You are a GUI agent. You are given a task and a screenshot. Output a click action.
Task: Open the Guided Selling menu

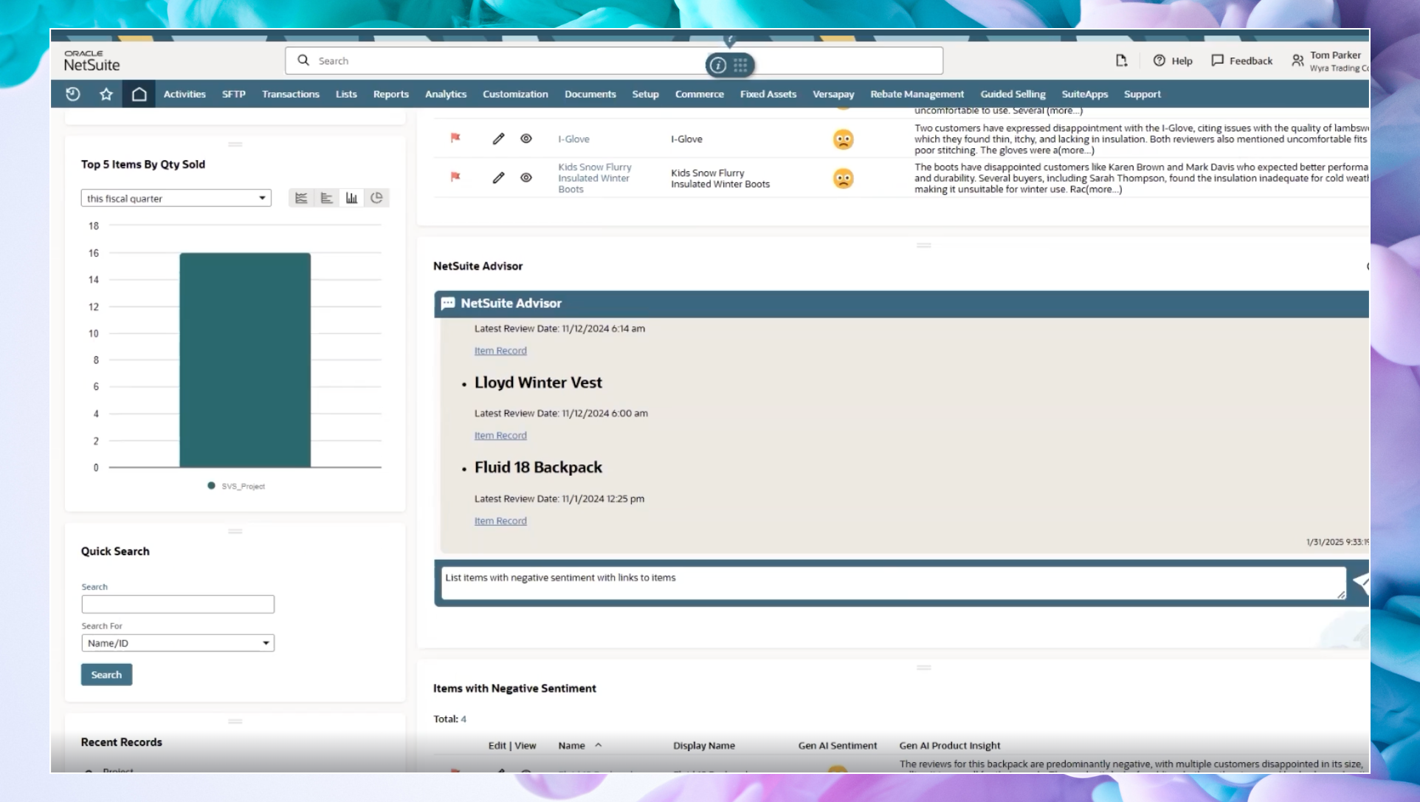(x=1013, y=94)
